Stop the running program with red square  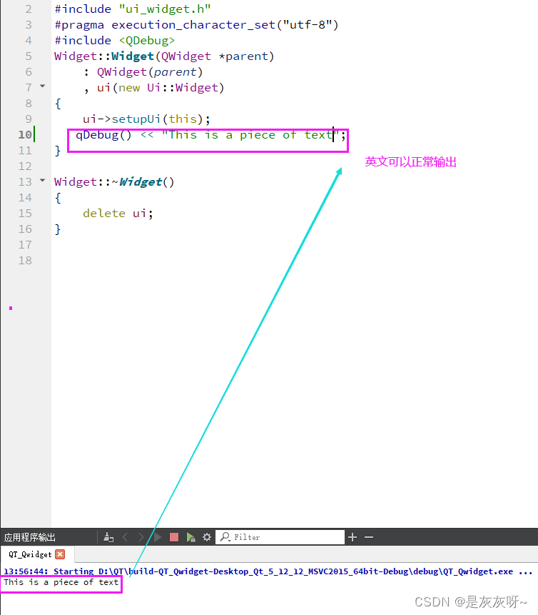174,537
